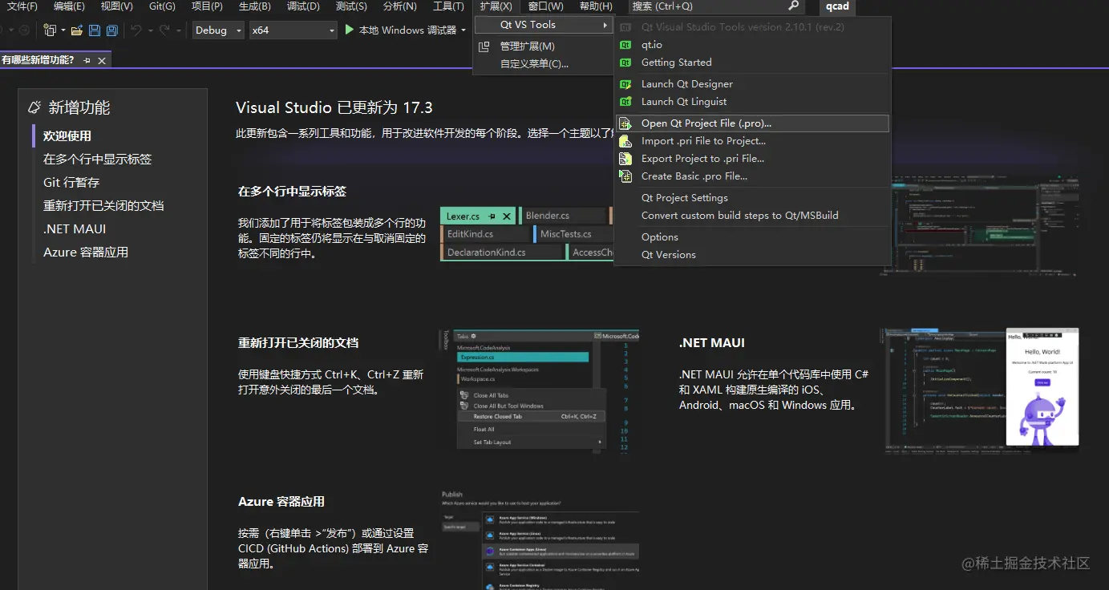The width and height of the screenshot is (1109, 590).
Task: Select 欢迎使用 in the left list
Action: (67, 136)
